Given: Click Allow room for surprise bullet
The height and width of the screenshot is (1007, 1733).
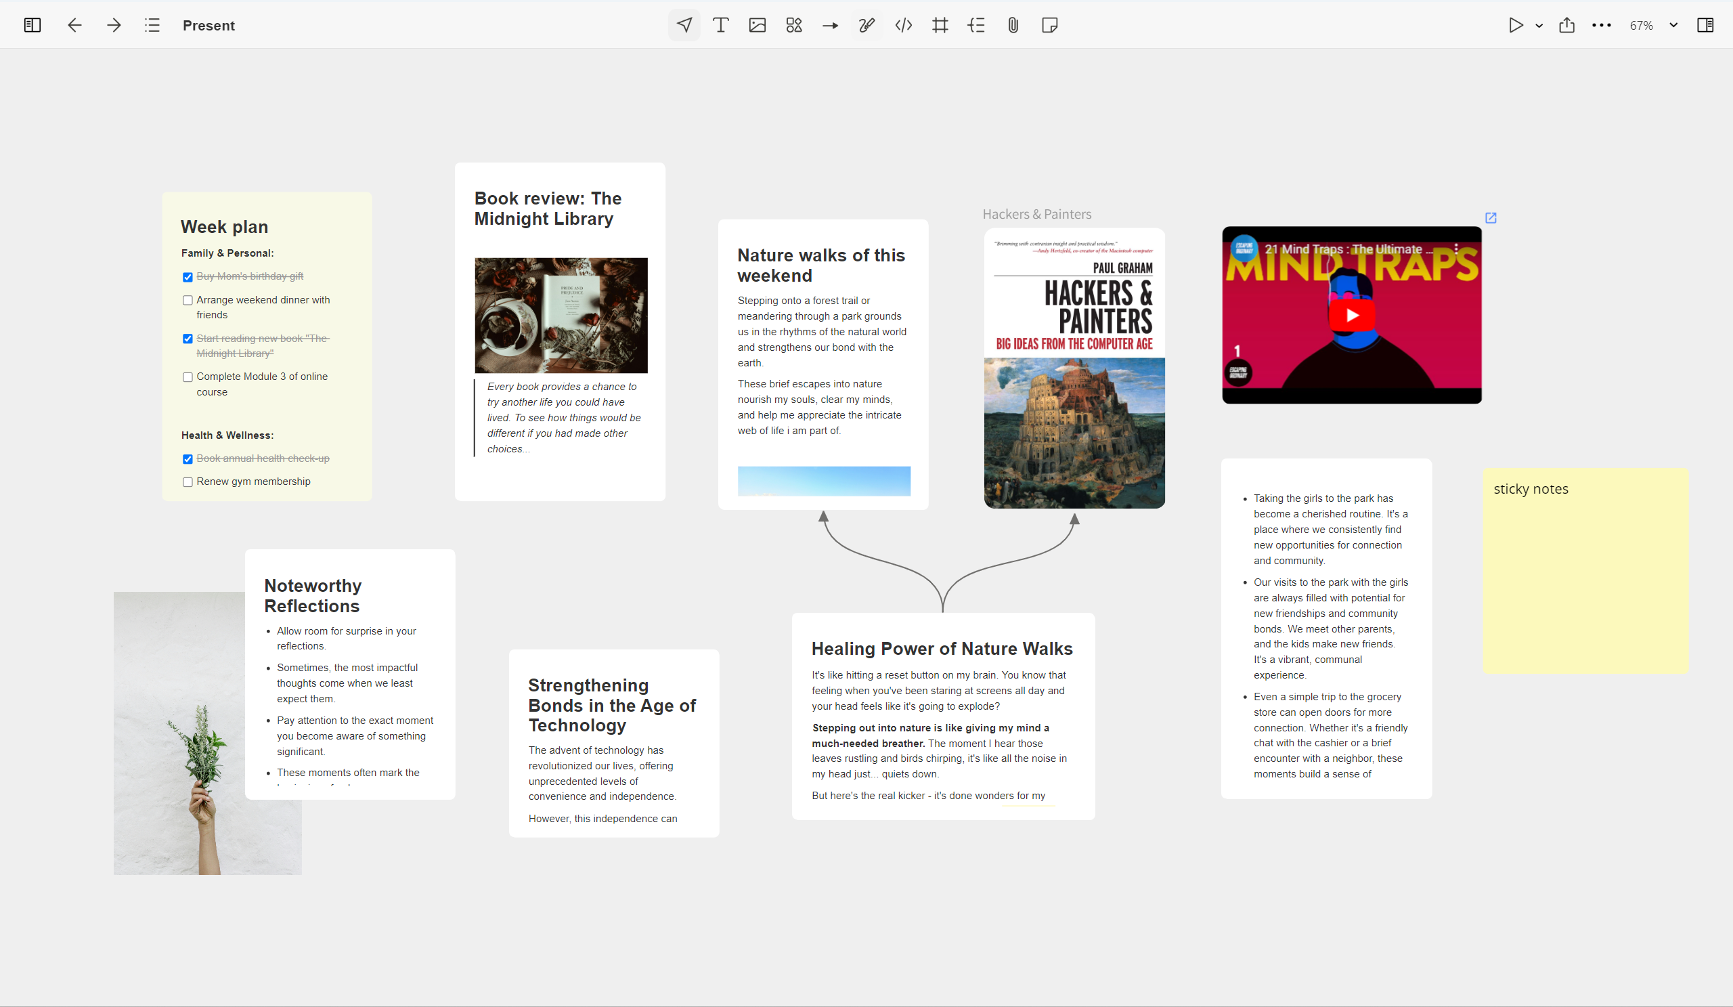Looking at the screenshot, I should 347,639.
